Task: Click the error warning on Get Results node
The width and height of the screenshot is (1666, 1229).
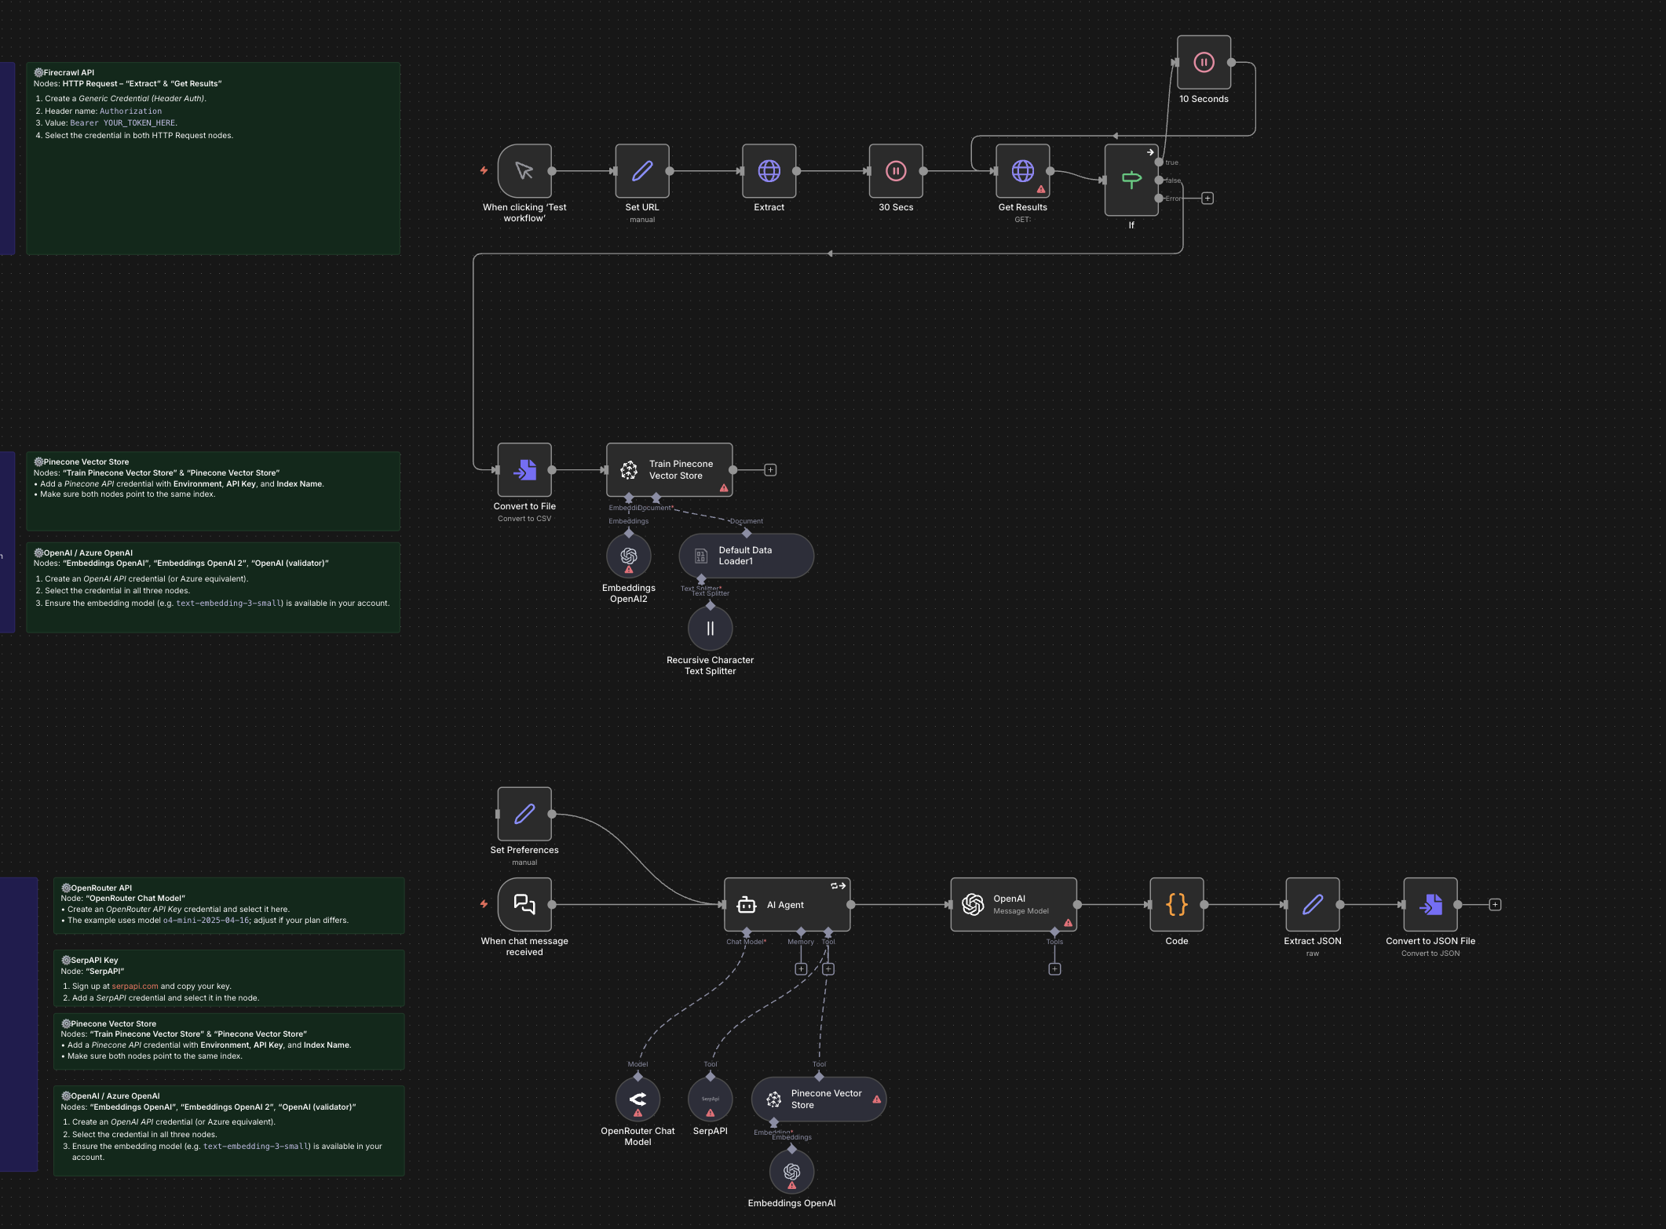Action: pos(1039,188)
